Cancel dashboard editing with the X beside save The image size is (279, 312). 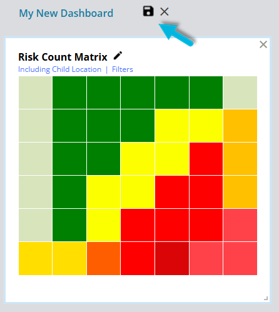point(165,12)
